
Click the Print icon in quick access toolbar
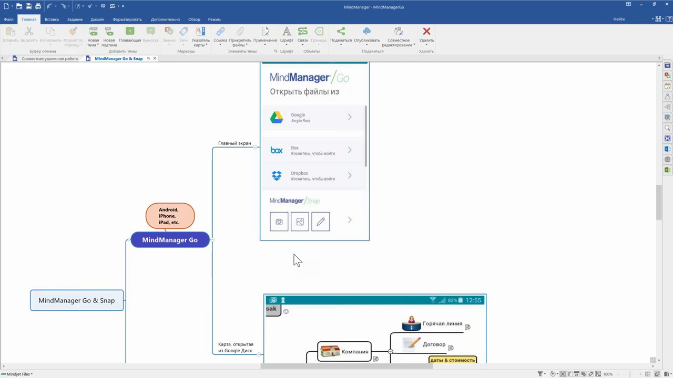(38, 6)
